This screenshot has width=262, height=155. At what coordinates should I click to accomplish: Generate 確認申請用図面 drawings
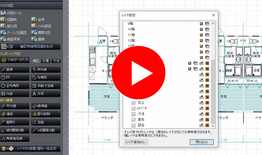pyautogui.click(x=30, y=46)
